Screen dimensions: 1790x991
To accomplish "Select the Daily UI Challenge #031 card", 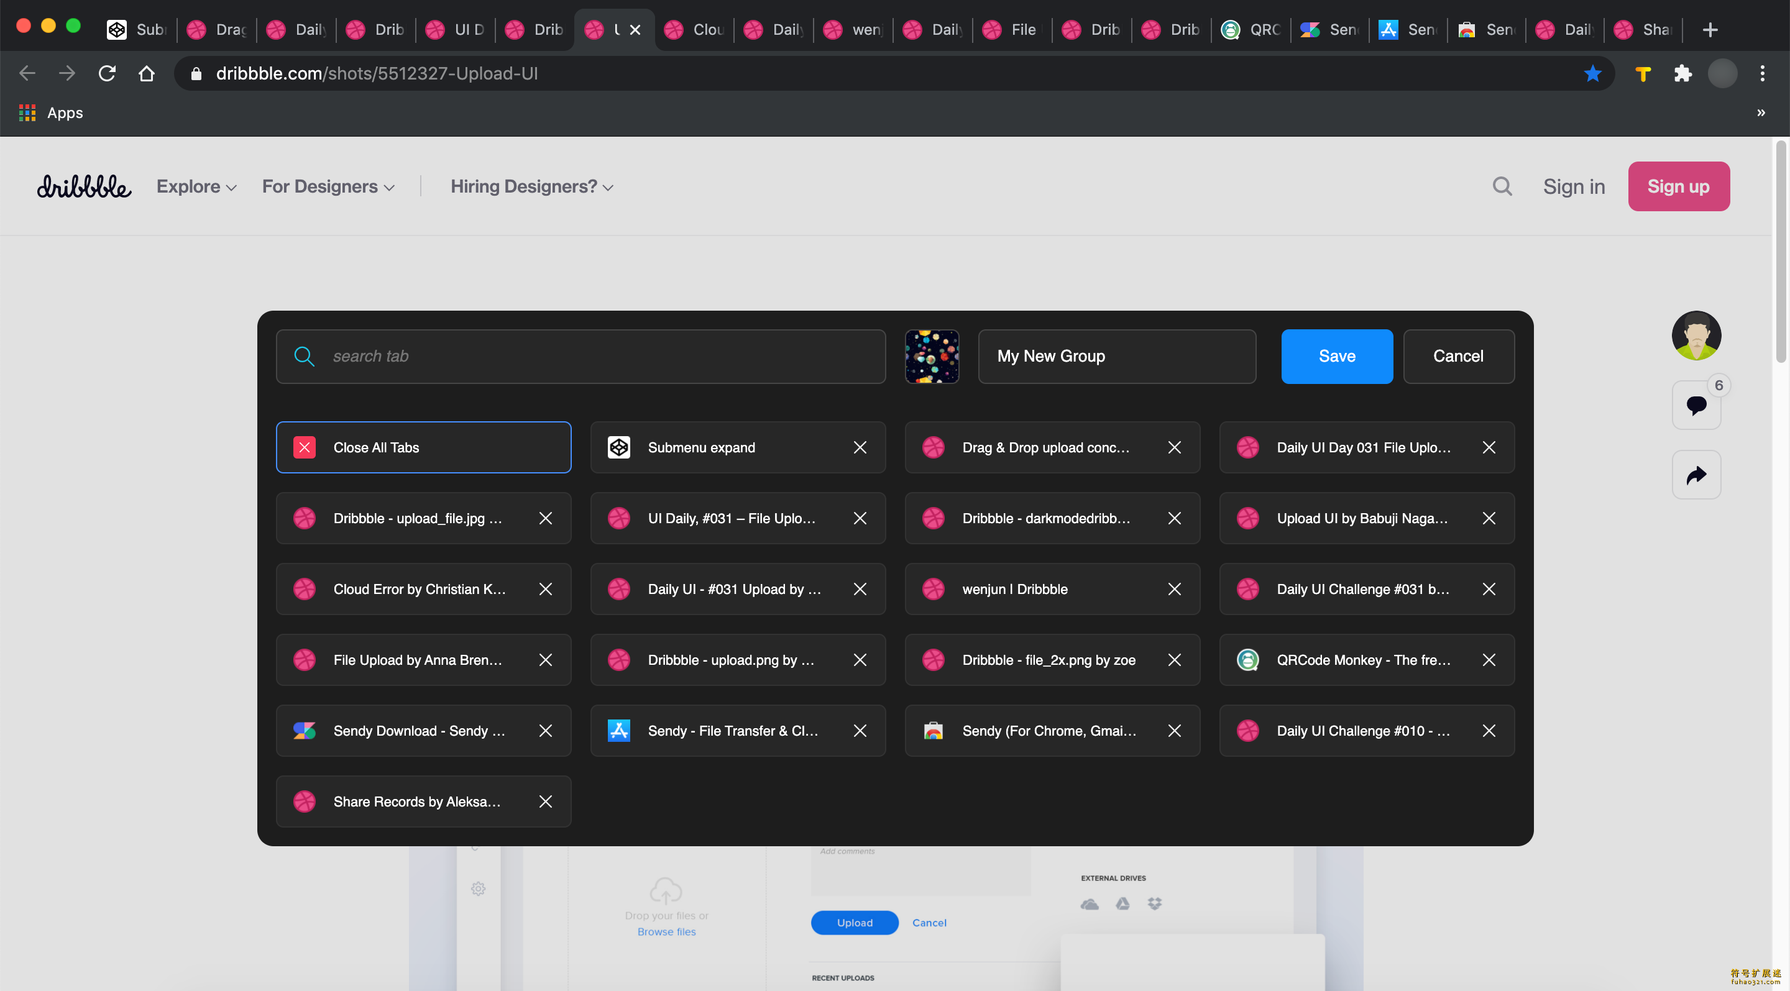I will coord(1366,589).
